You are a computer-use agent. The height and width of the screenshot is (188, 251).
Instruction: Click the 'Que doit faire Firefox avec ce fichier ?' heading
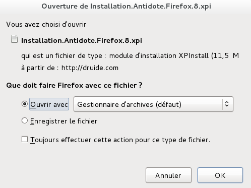[74, 85]
